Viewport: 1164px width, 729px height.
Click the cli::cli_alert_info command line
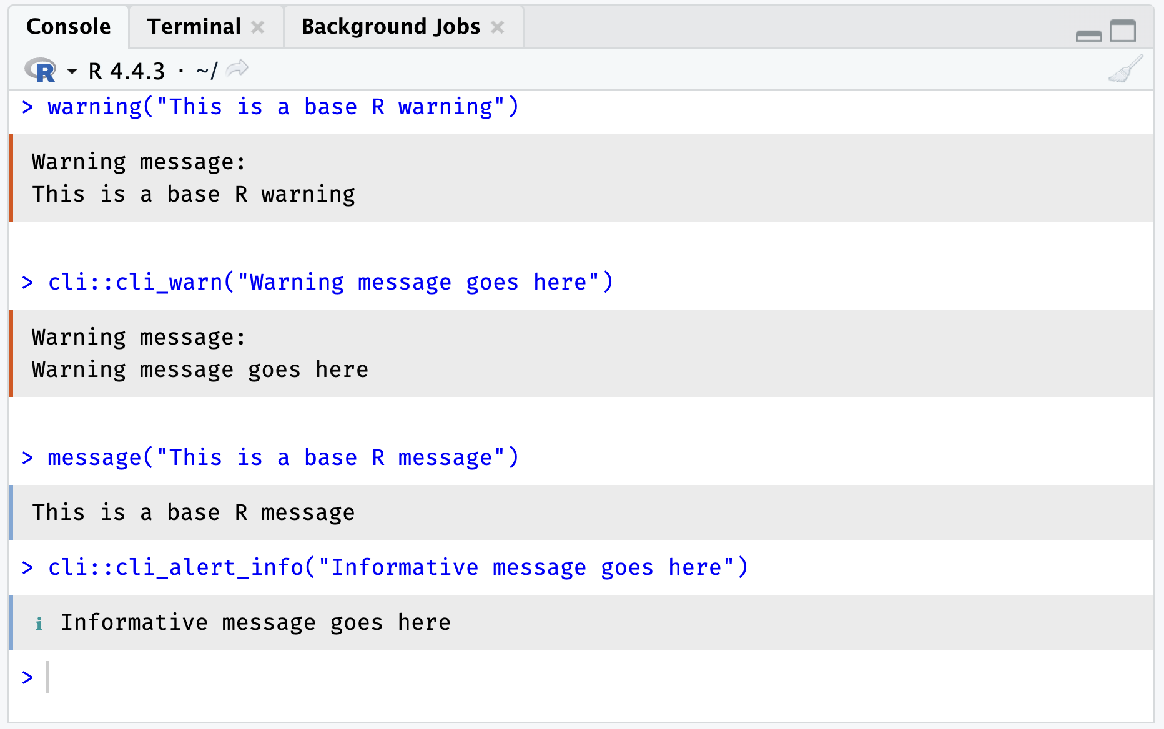pyautogui.click(x=397, y=568)
